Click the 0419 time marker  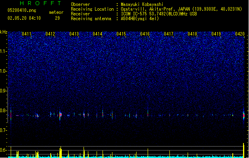coord(216,34)
